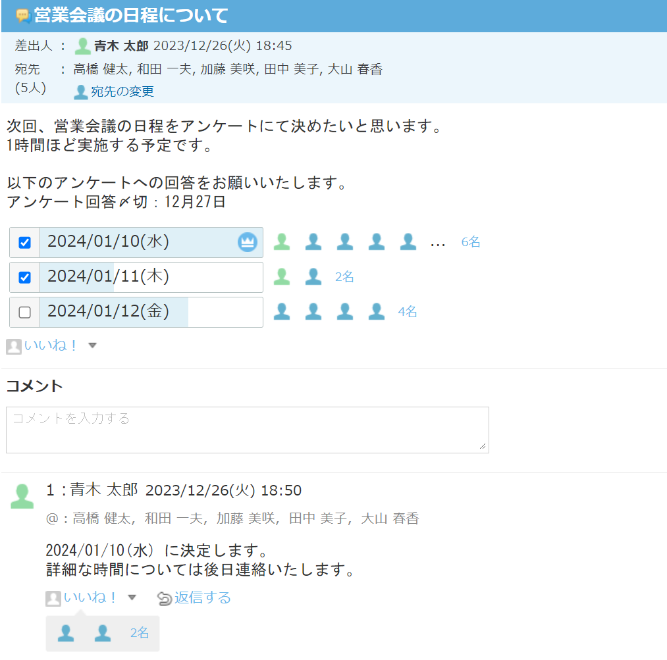Uncheck the 2024/01/11(木) checkbox

24,278
